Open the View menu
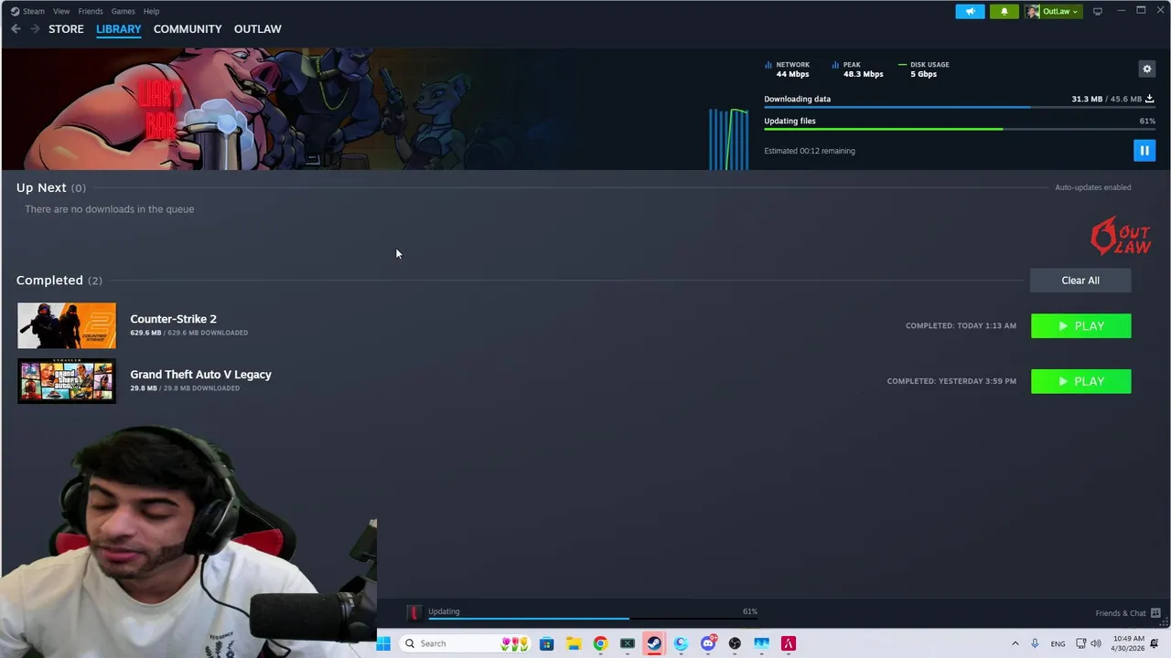1171x658 pixels. tap(61, 11)
